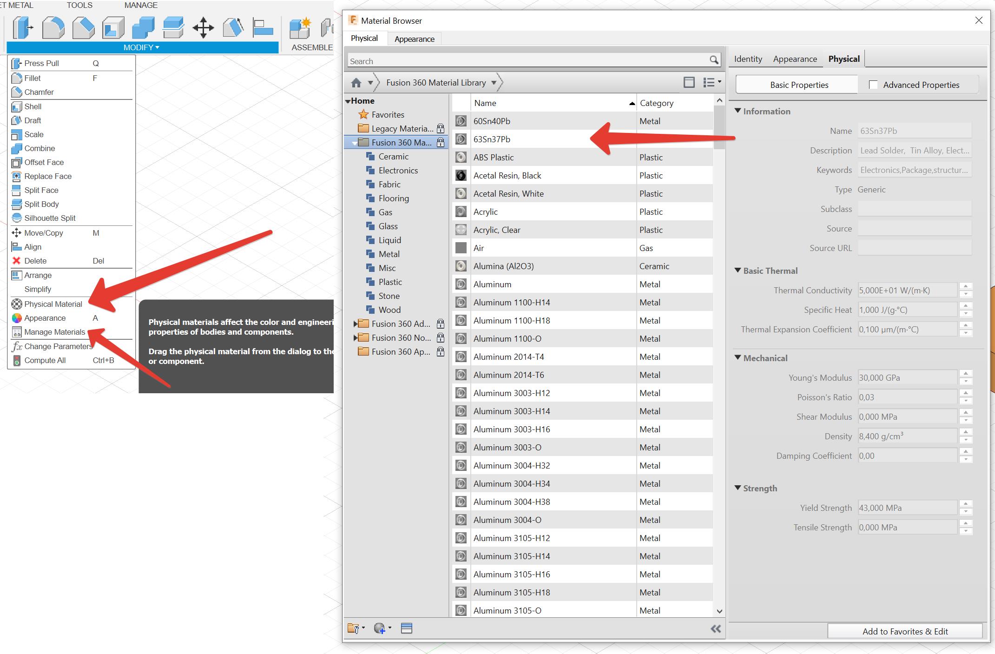The height and width of the screenshot is (654, 995).
Task: Click the Combine toolbar icon
Action: pyautogui.click(x=143, y=28)
